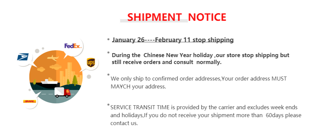Click the confirmed order addresses paragraph
The image size is (309, 132).
pos(199,82)
